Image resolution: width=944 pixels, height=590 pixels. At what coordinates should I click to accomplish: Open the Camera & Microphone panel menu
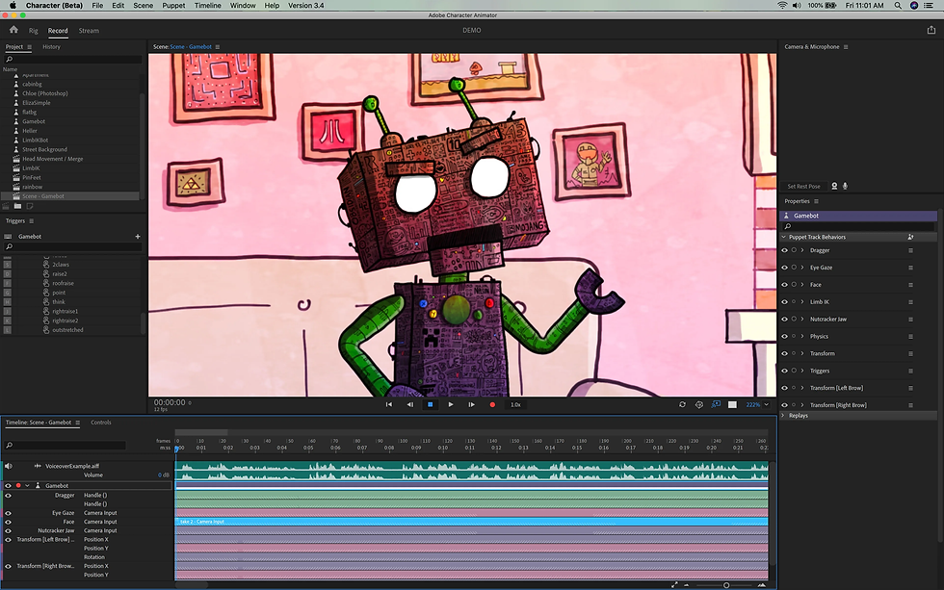846,47
